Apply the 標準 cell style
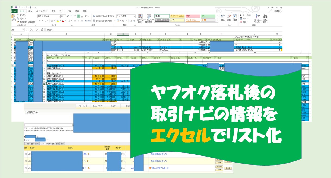This screenshot has height=178, width=331. 162,16
